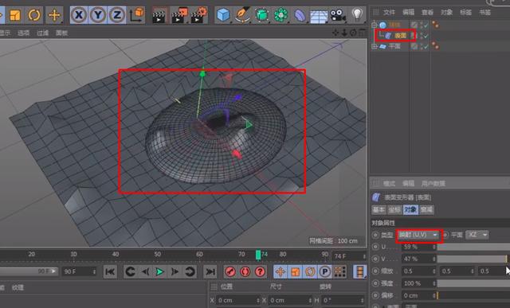Open Attribute Manager 模式 menu

(389, 184)
